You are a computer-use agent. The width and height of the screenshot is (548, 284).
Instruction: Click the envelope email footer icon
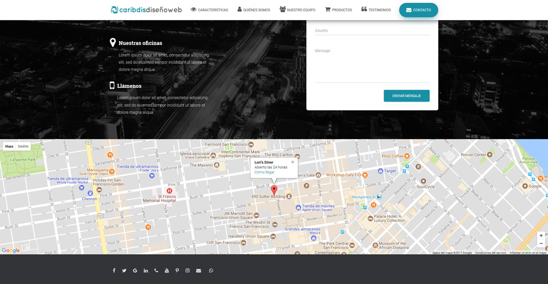(x=198, y=270)
